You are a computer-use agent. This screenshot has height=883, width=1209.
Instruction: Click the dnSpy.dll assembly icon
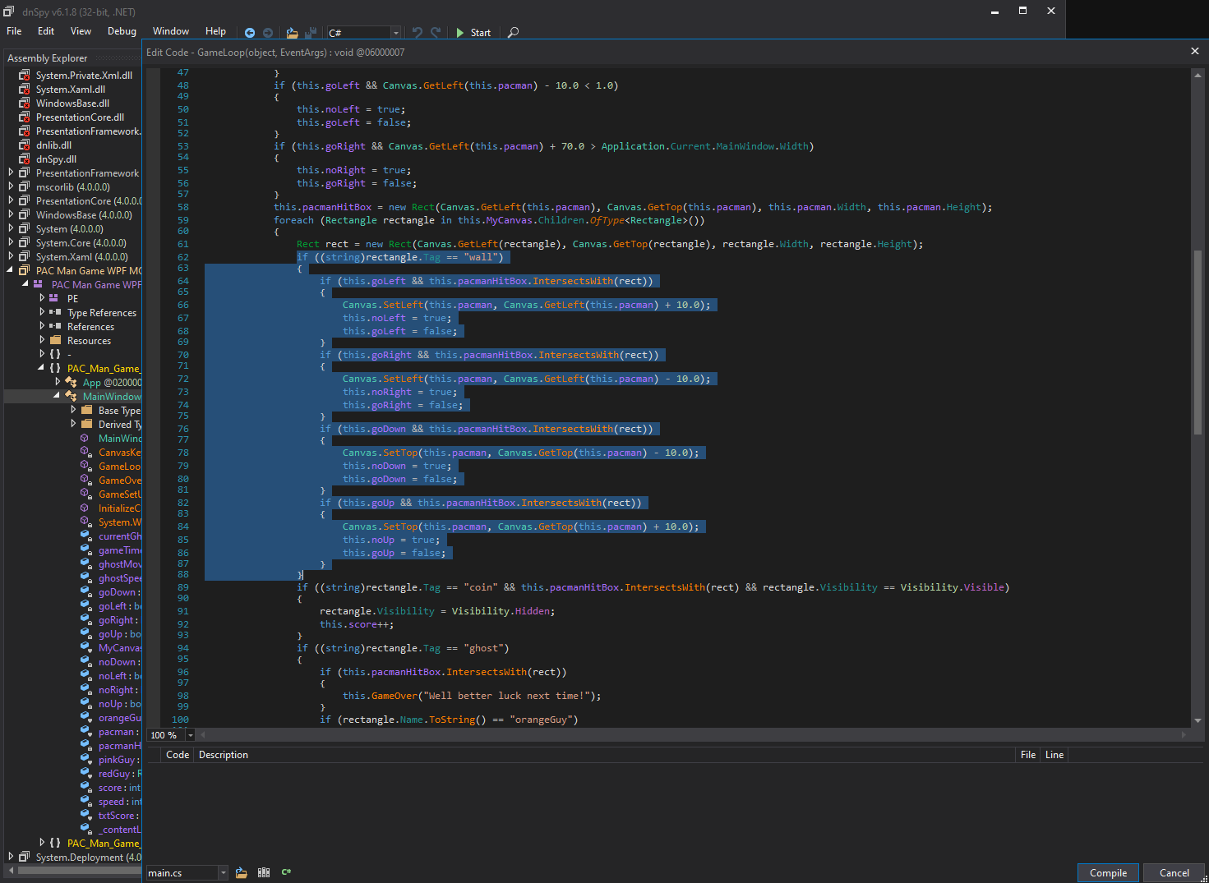[25, 159]
